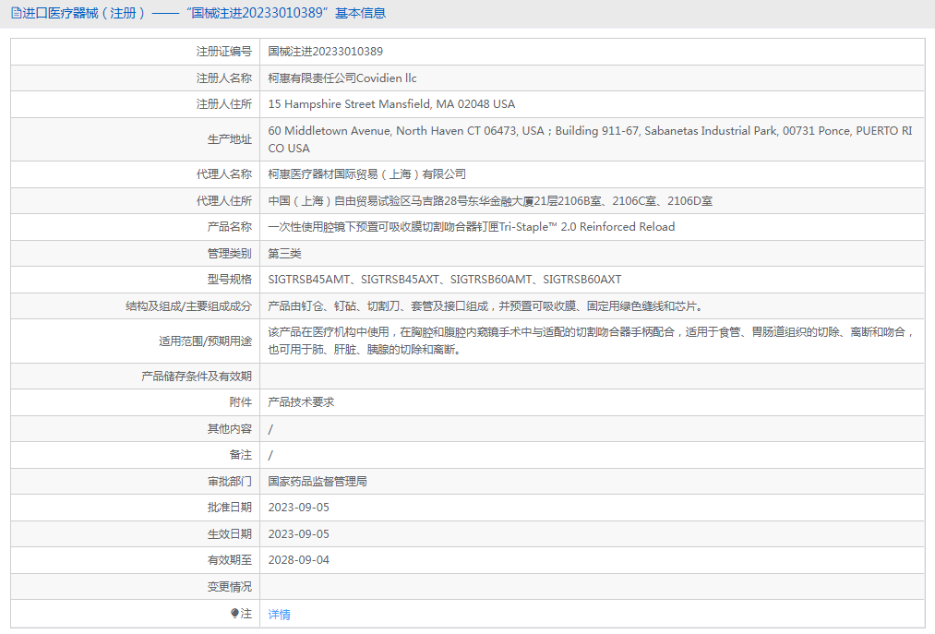This screenshot has height=634, width=935.
Task: Click the 适用范围/预期用途 label
Action: tap(205, 341)
